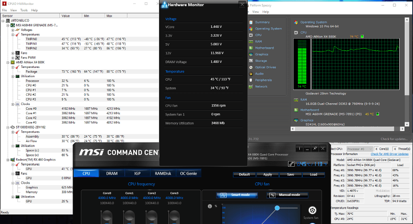Click the System fan icon in Command Center
413x224 pixels.
click(x=312, y=210)
